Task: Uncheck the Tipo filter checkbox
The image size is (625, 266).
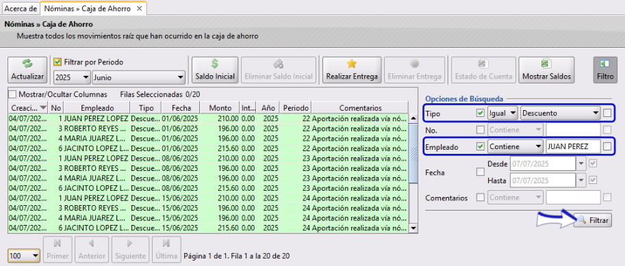Action: coord(481,113)
